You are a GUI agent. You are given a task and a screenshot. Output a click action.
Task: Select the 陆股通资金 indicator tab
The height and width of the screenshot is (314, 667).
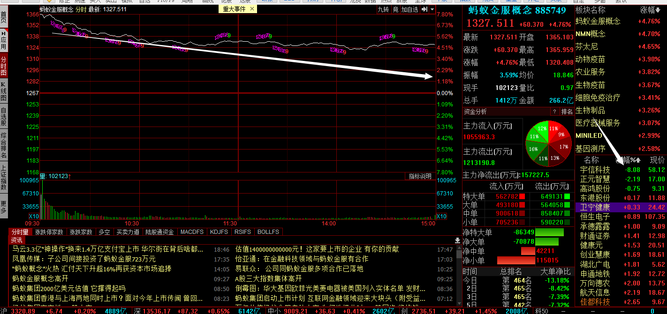coord(159,232)
